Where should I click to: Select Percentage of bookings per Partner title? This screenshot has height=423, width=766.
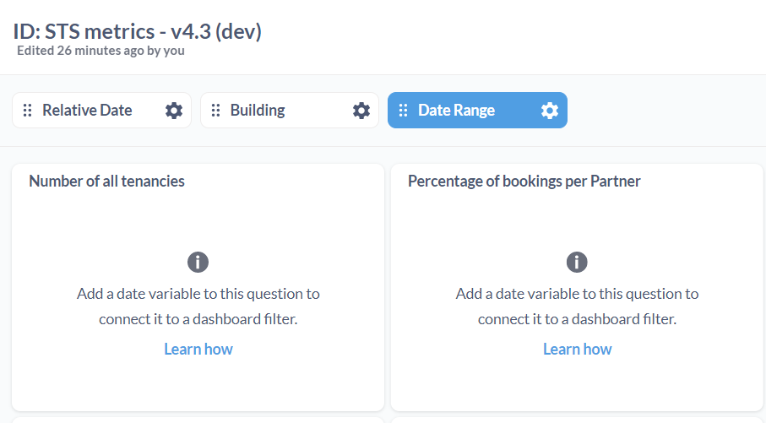tap(524, 182)
